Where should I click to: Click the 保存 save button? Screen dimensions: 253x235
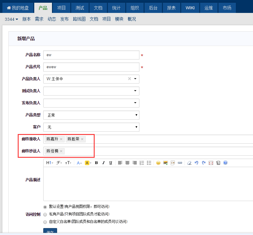point(50,231)
